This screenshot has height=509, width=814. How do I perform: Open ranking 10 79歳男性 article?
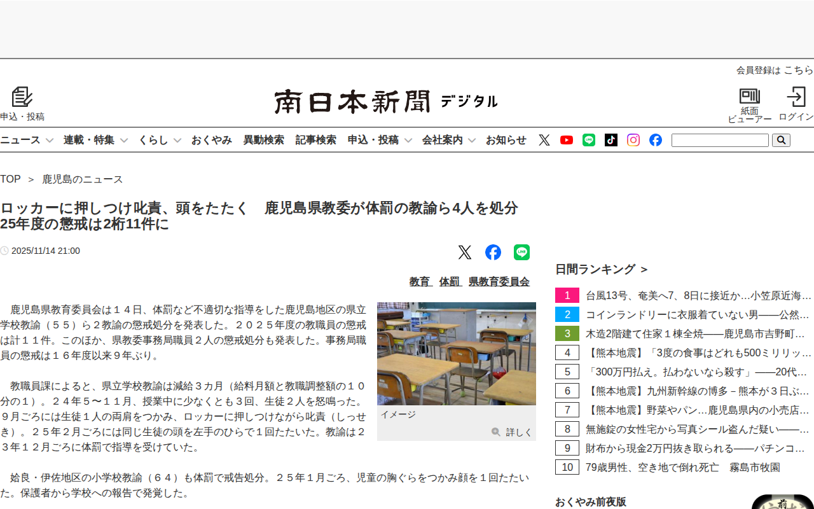click(x=682, y=467)
